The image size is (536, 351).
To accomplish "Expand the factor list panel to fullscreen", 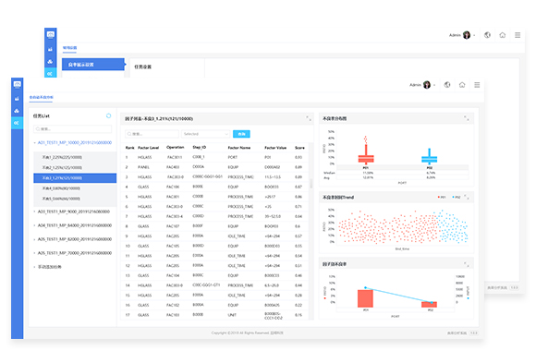I will click(x=309, y=118).
